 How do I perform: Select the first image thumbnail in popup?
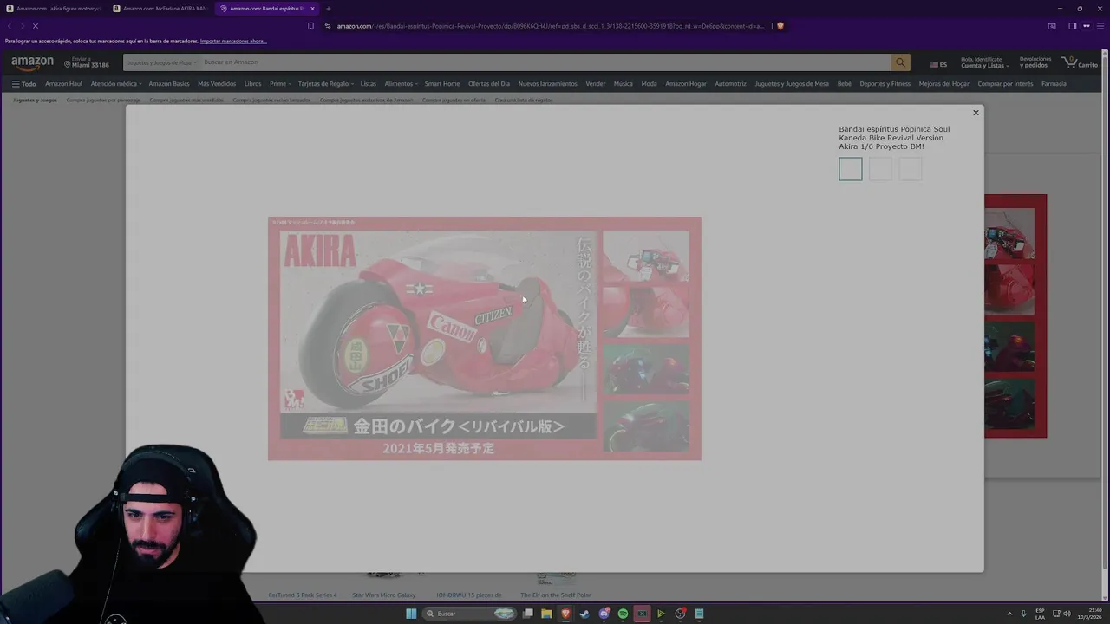coord(851,169)
